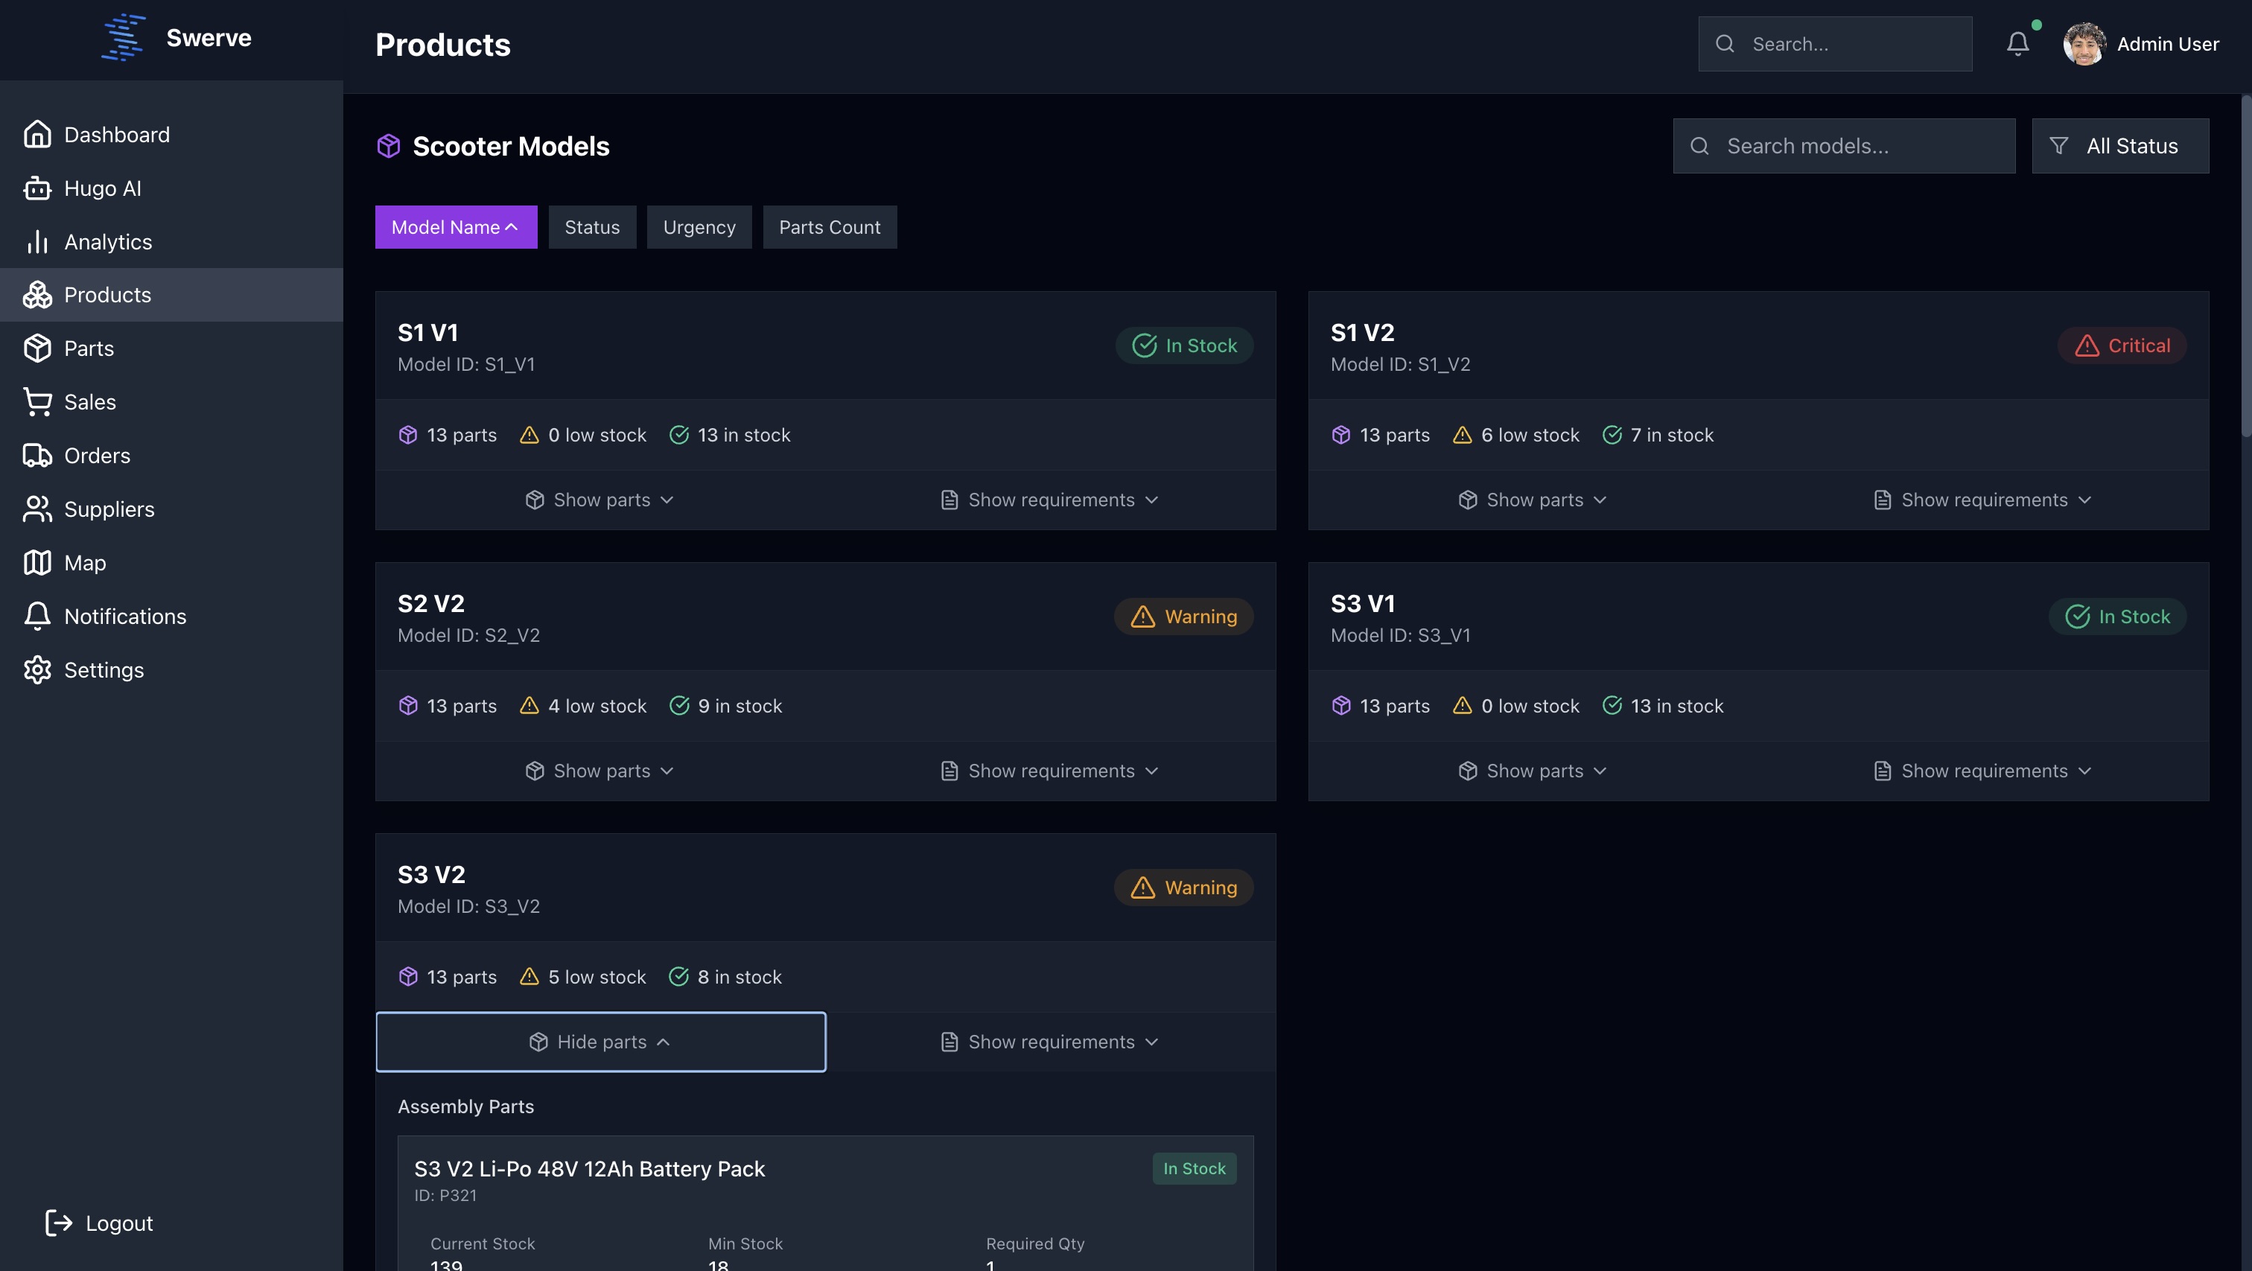Click the Sales cart icon

[36, 402]
